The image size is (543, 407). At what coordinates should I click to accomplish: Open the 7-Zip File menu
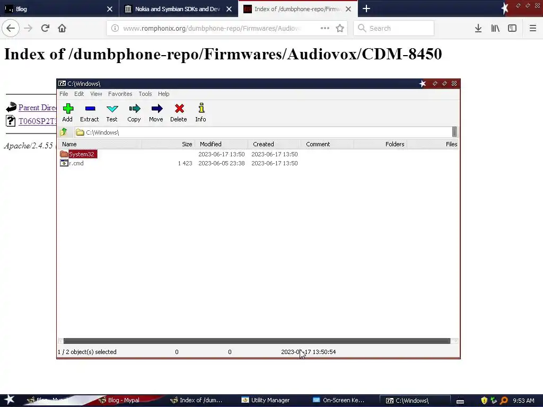pos(64,94)
